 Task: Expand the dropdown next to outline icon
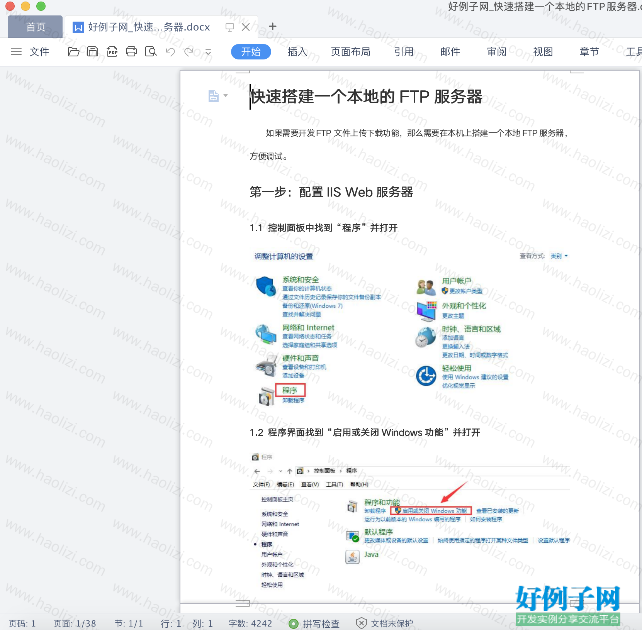point(226,96)
